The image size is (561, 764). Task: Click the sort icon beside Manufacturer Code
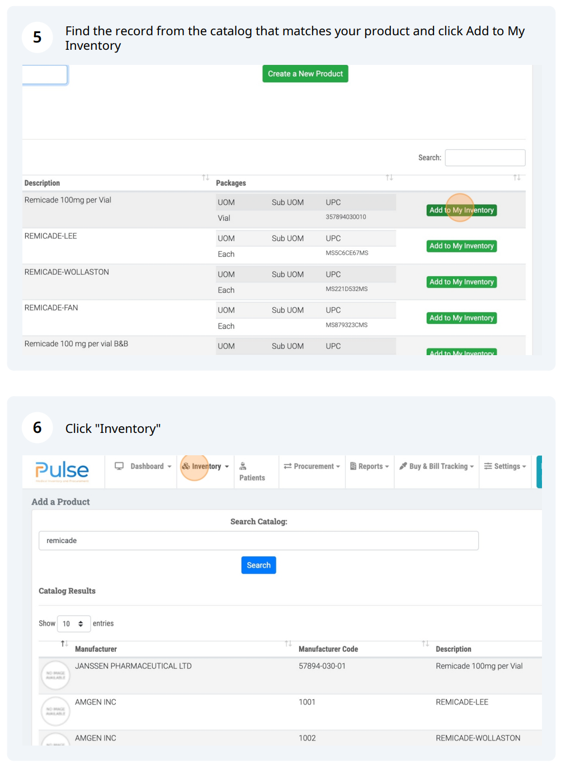coord(426,644)
